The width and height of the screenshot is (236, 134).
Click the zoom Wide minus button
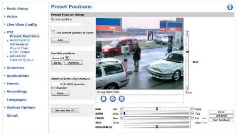point(121,114)
